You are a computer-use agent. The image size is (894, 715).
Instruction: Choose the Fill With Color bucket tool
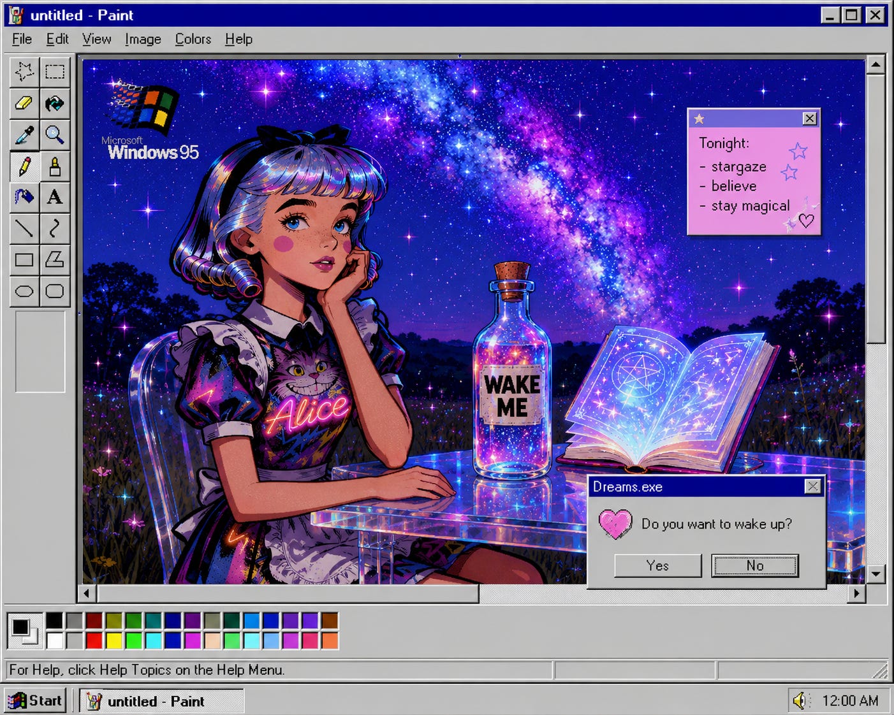point(55,103)
